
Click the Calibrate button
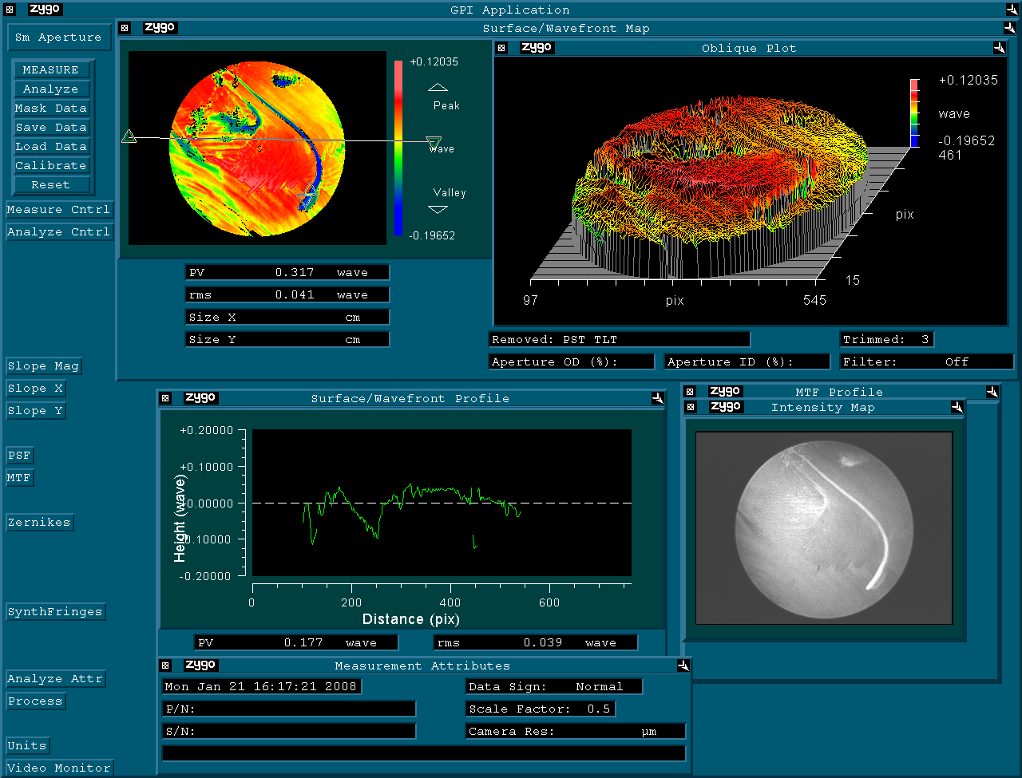(x=51, y=166)
